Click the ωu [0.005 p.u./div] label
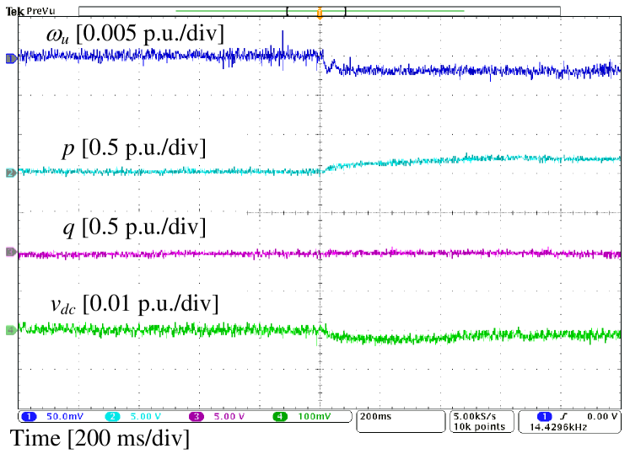The width and height of the screenshot is (630, 454). coord(135,35)
